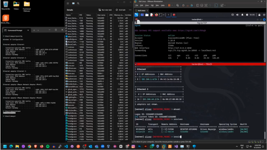Click Kali panel clock 18:06

(x=252, y=15)
